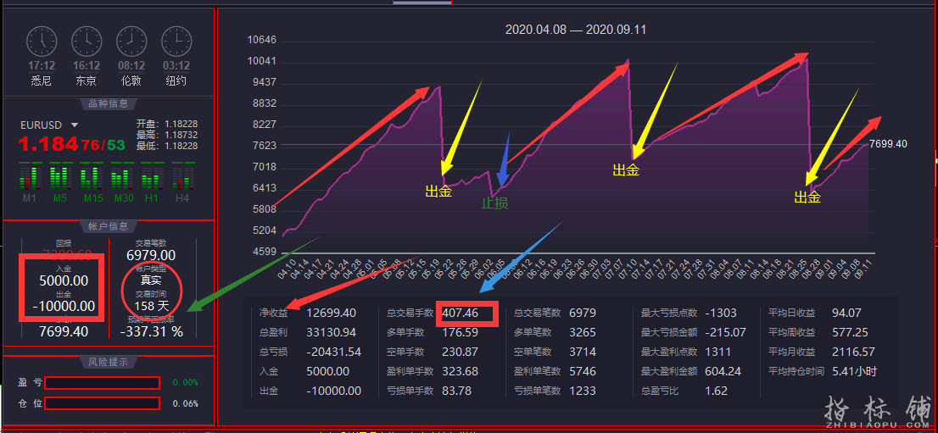Select the M15 timeframe signal bars
Image resolution: width=938 pixels, height=433 pixels.
coord(91,176)
